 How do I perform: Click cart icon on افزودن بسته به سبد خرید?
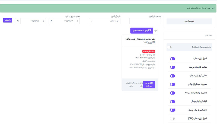coord(150,30)
